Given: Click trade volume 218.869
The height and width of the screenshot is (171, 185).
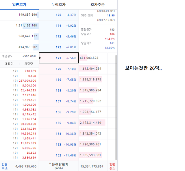Looking at the screenshot, I should [30, 71].
